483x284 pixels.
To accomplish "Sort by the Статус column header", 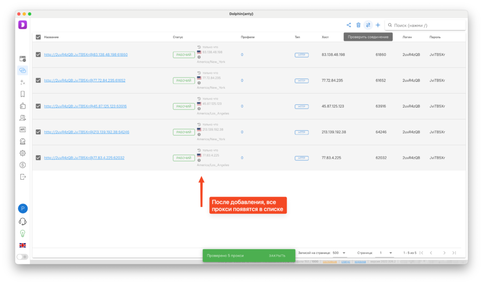I will coord(178,37).
